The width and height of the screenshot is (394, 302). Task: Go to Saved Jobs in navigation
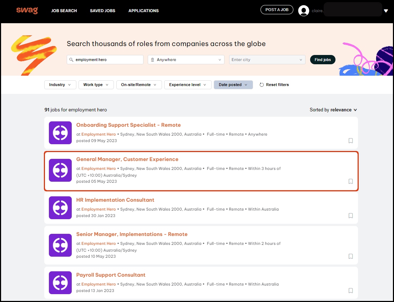coord(102,11)
